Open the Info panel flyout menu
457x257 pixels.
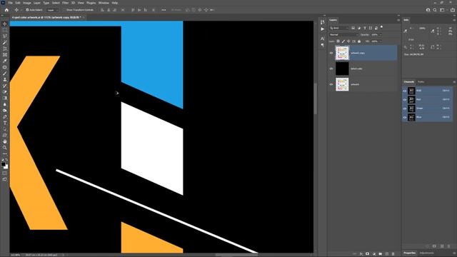454,20
